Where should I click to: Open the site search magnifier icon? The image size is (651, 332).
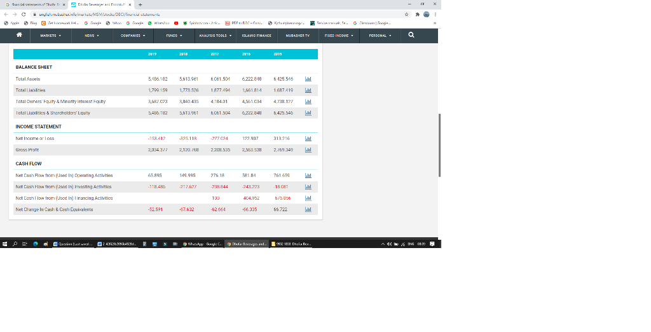click(x=411, y=35)
